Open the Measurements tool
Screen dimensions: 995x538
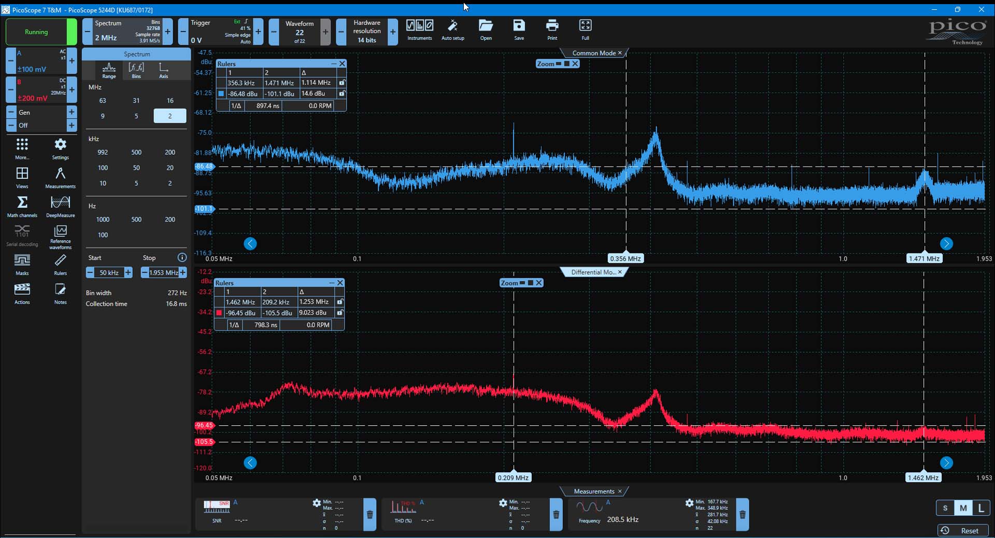pyautogui.click(x=60, y=177)
